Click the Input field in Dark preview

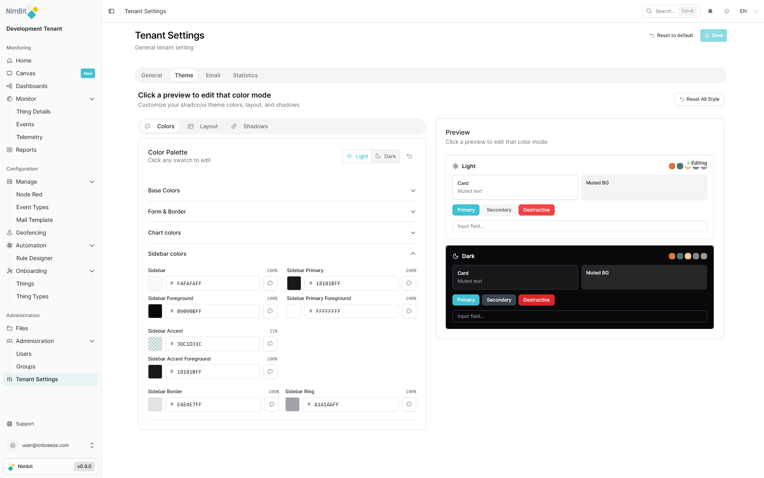click(x=579, y=316)
